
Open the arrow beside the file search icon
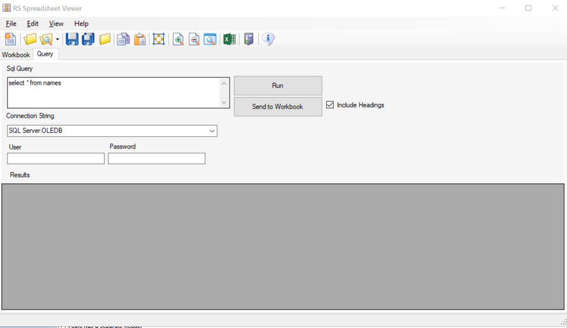(58, 39)
